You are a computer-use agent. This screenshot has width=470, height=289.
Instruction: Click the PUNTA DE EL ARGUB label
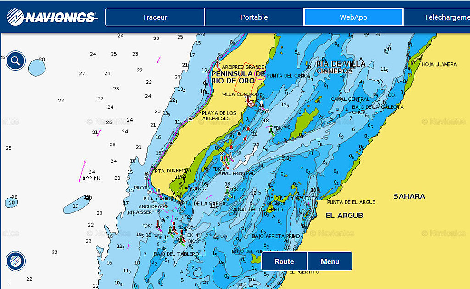351,202
